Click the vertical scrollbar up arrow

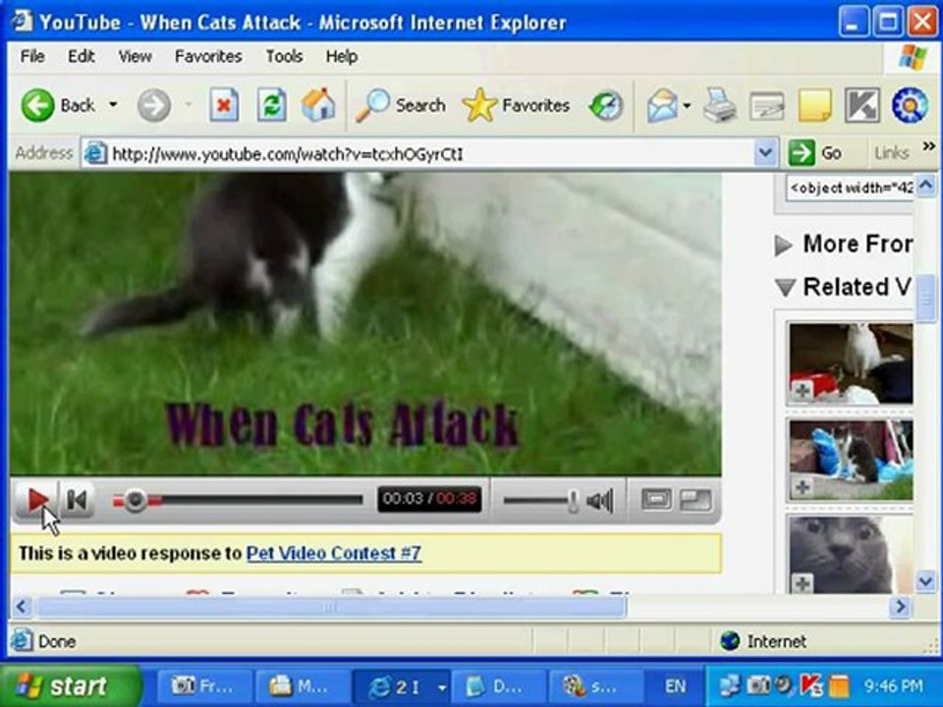pyautogui.click(x=925, y=186)
